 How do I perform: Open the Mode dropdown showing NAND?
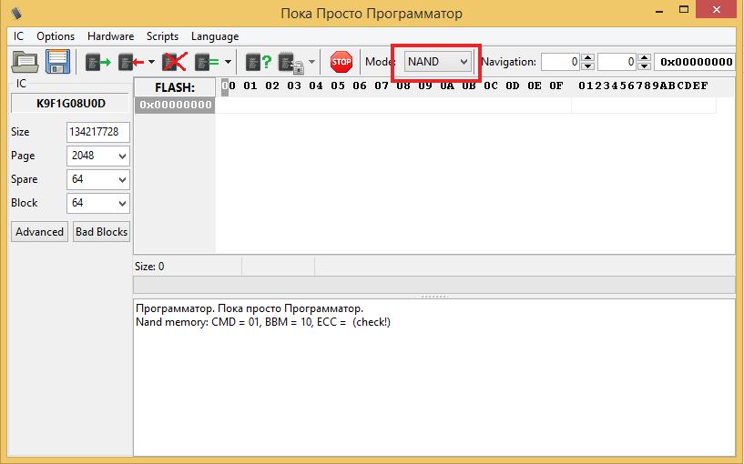tap(437, 62)
